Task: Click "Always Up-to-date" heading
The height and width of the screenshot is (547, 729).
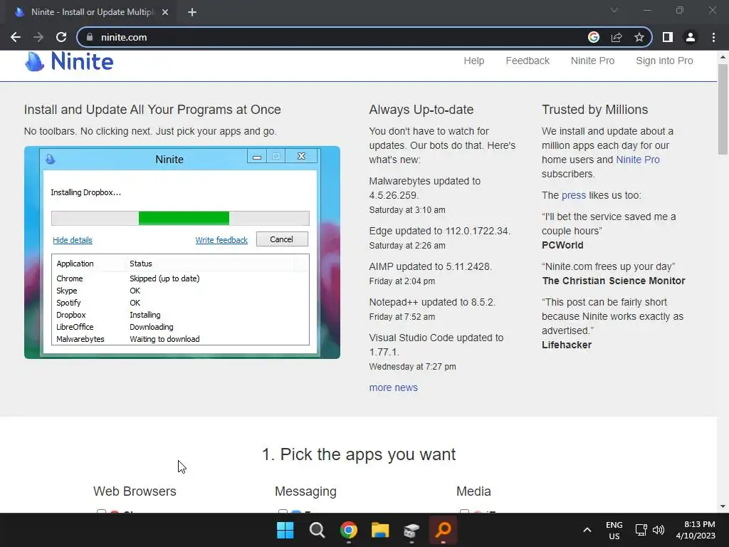Action: 421,109
